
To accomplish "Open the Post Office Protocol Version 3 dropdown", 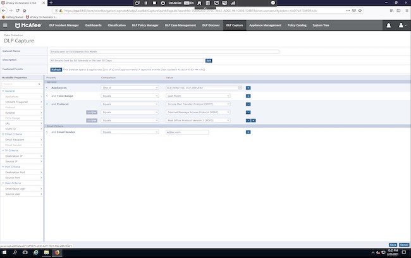I will coord(198,120).
